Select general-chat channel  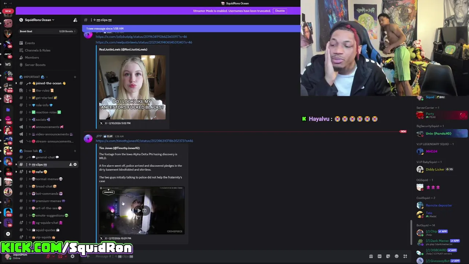tap(48, 157)
